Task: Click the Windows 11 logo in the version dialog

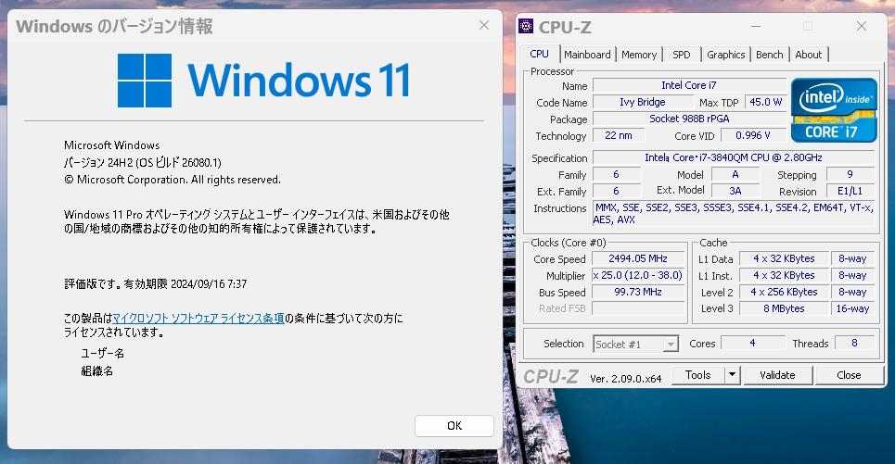Action: pyautogui.click(x=263, y=81)
